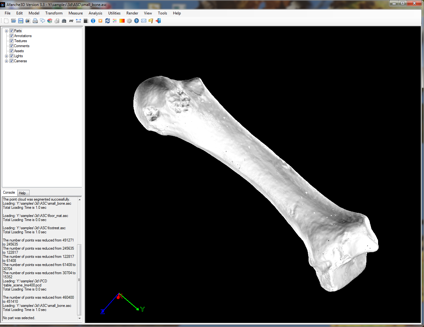The width and height of the screenshot is (424, 327).
Task: Click the console scrollbar down arrow
Action: (x=80, y=318)
